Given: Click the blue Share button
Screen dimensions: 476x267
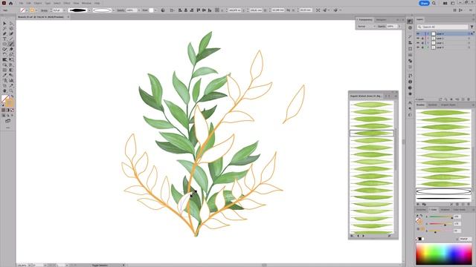Looking at the screenshot, I should (x=424, y=3).
